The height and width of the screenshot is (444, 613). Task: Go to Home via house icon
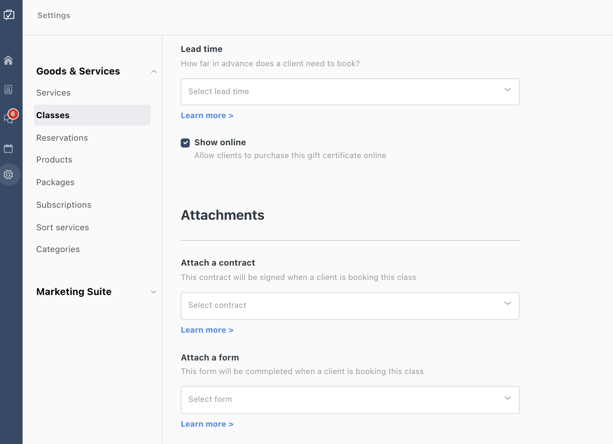[8, 60]
